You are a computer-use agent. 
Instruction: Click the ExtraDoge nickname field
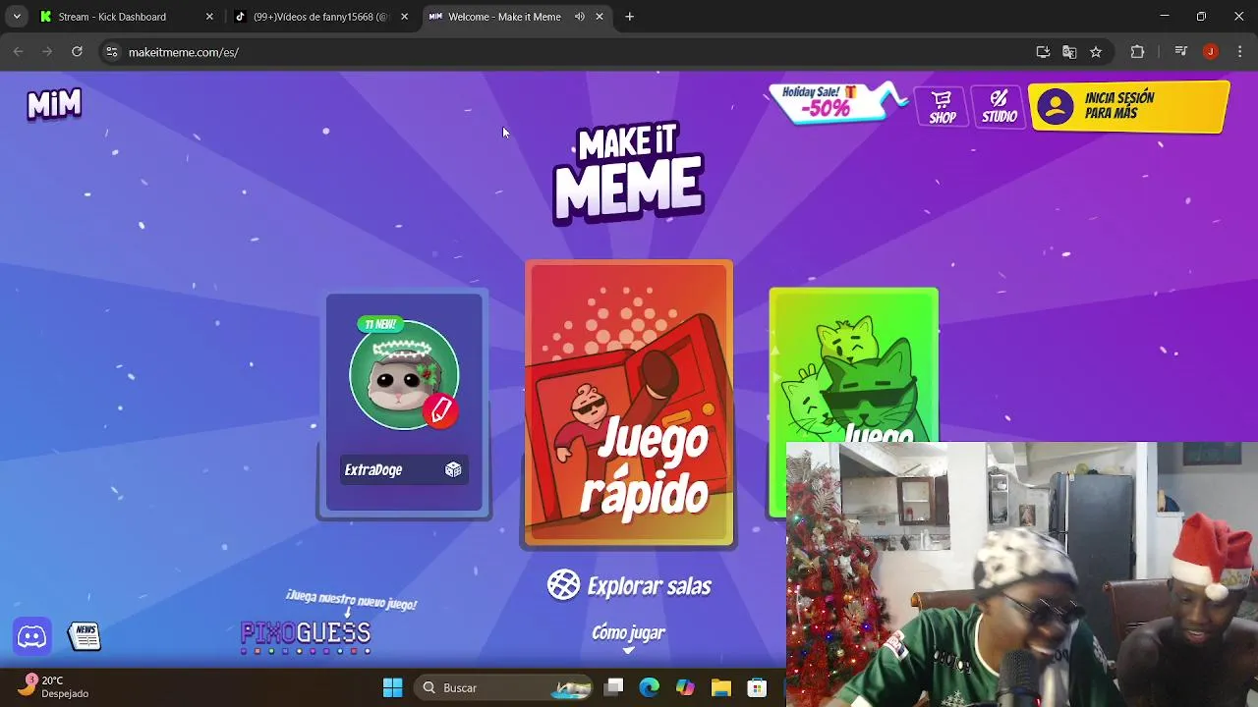point(404,469)
